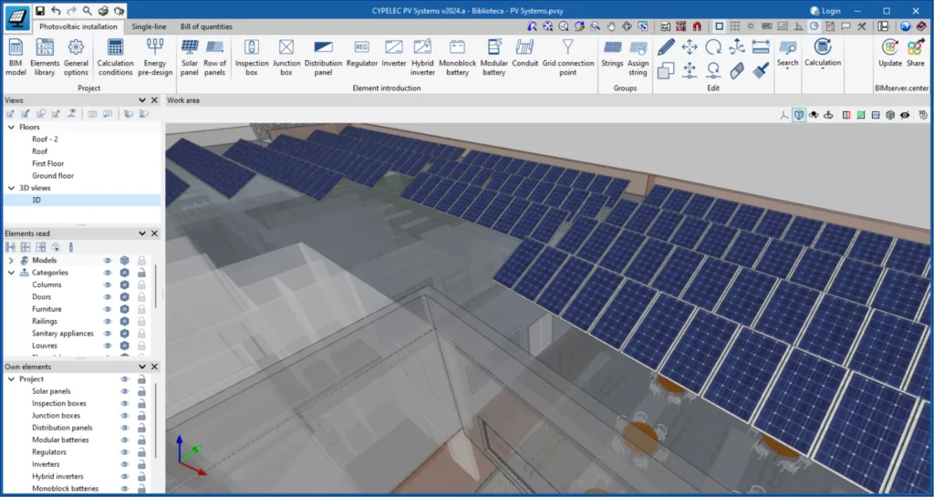
Task: Open the Bill of quantities tab
Action: [x=205, y=27]
